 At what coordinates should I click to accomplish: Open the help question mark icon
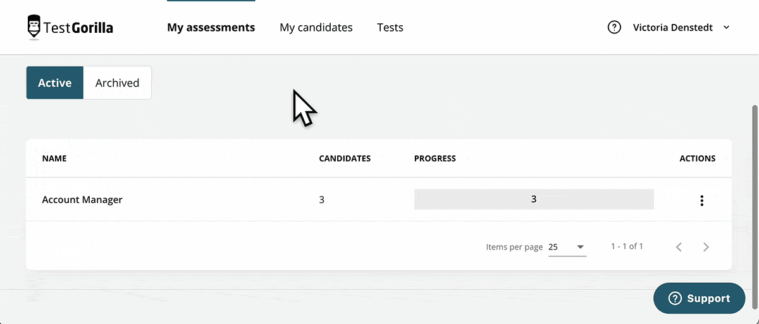pyautogui.click(x=614, y=27)
